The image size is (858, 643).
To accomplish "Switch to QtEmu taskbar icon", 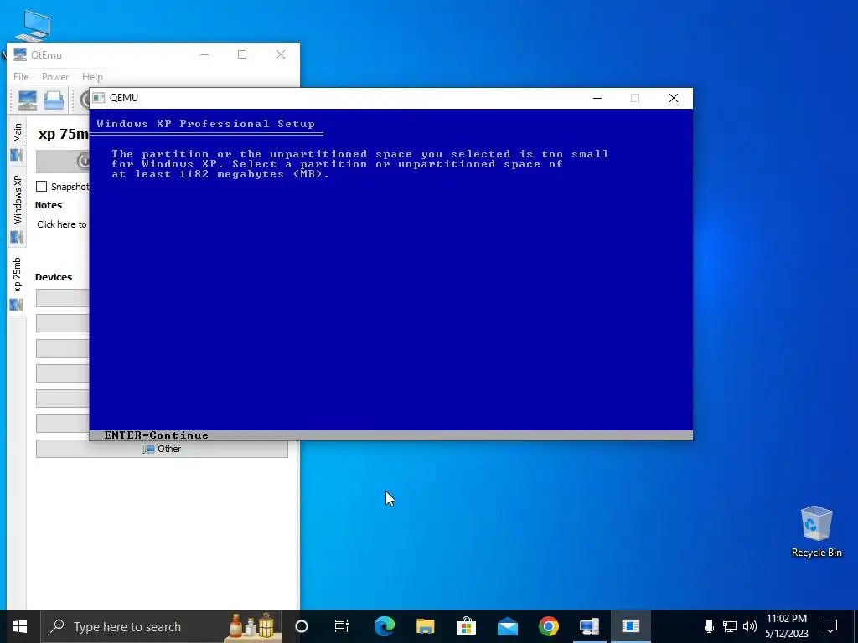I will pos(589,626).
